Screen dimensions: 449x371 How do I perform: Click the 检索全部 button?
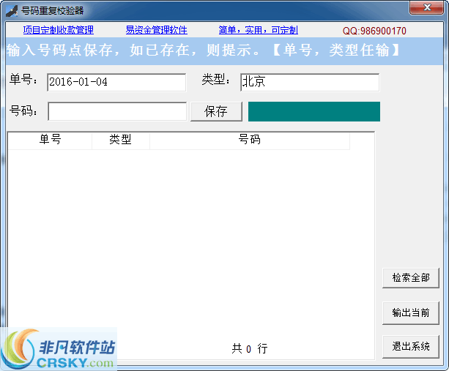pyautogui.click(x=411, y=278)
